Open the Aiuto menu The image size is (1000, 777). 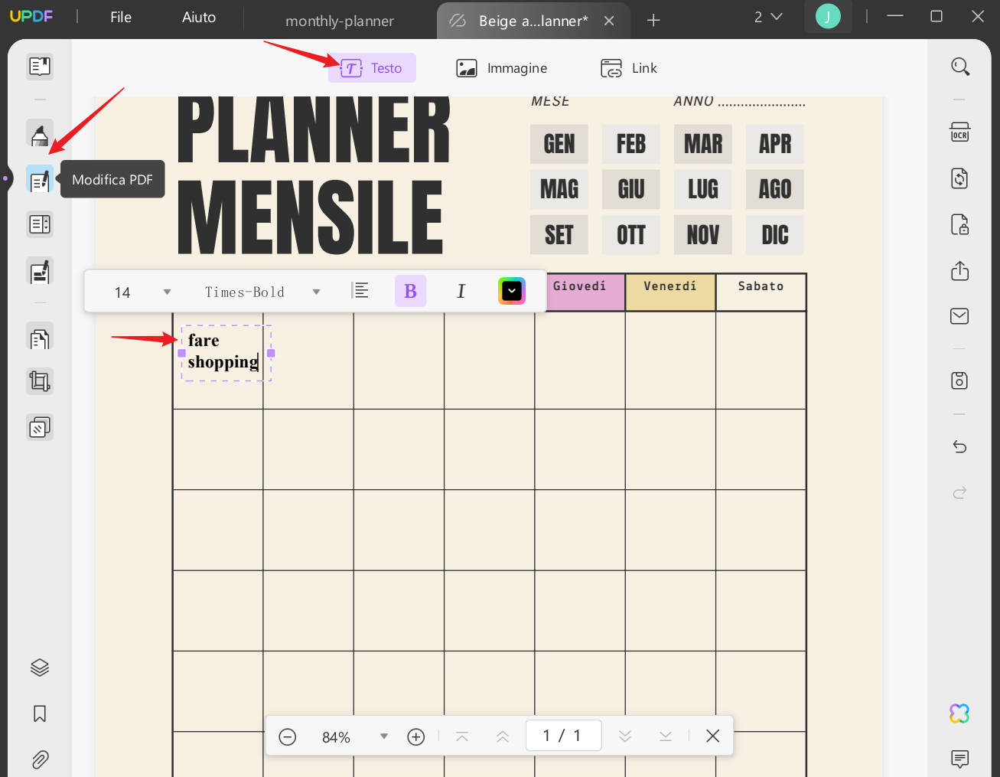pyautogui.click(x=199, y=17)
